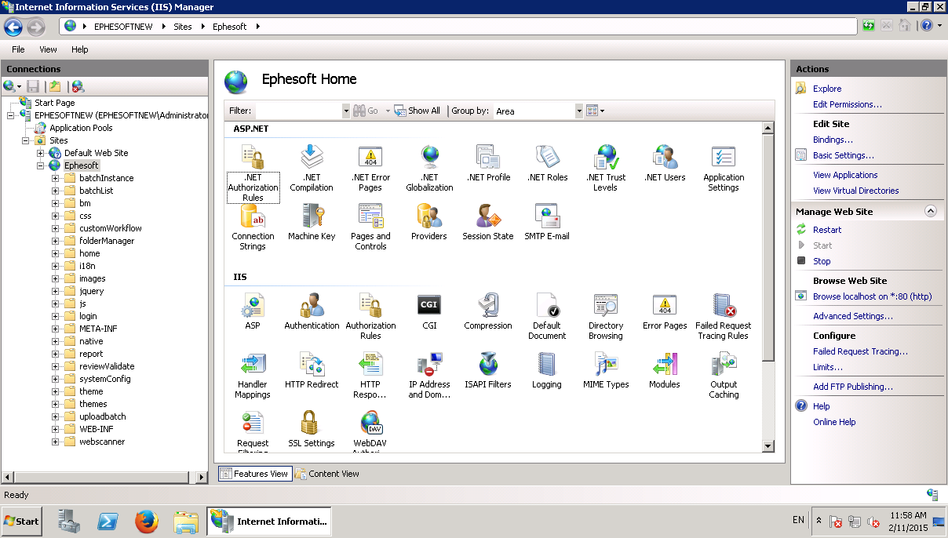Open IIS Error Pages feature
This screenshot has width=948, height=538.
point(665,311)
